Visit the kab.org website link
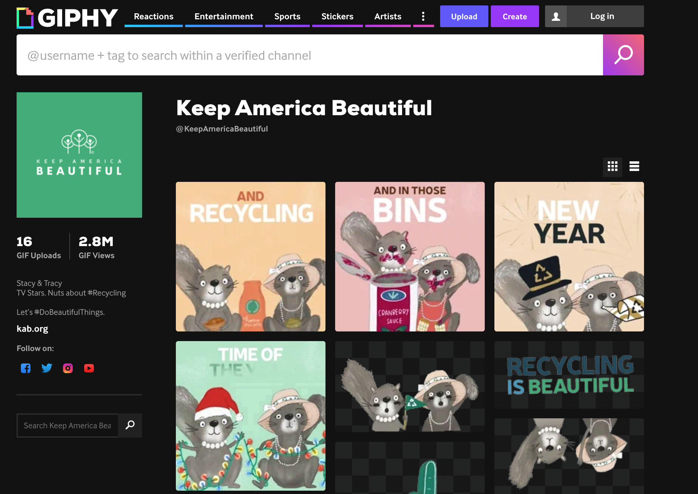 click(x=32, y=328)
